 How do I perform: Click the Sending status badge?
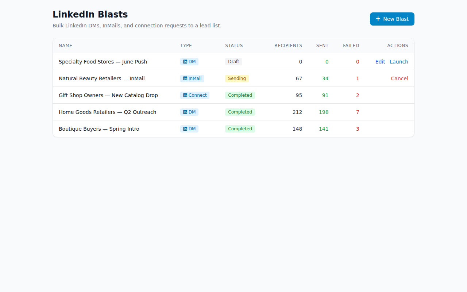[x=237, y=78]
